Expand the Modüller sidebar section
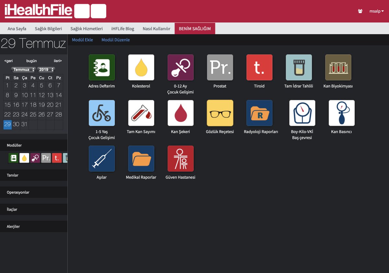 tap(34, 145)
